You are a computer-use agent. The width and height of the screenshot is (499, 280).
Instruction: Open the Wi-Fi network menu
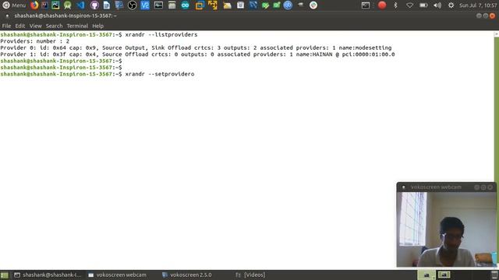410,5
